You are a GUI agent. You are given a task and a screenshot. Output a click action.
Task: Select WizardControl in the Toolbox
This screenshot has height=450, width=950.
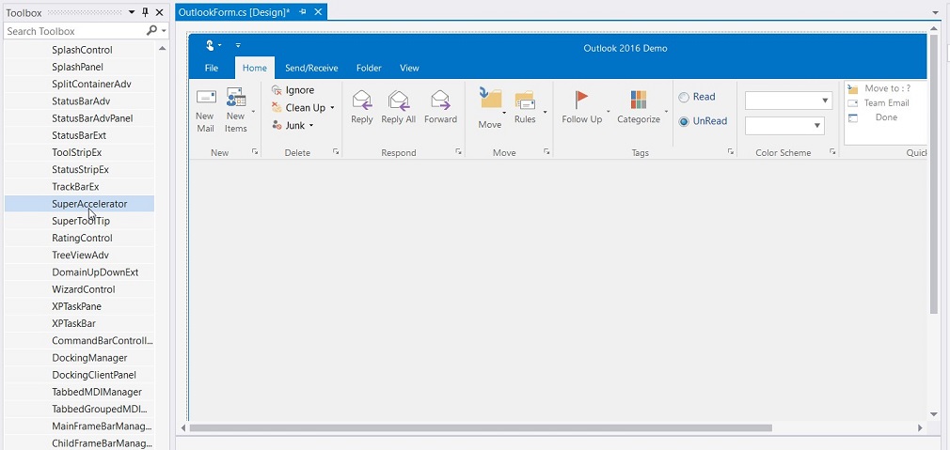pos(79,289)
